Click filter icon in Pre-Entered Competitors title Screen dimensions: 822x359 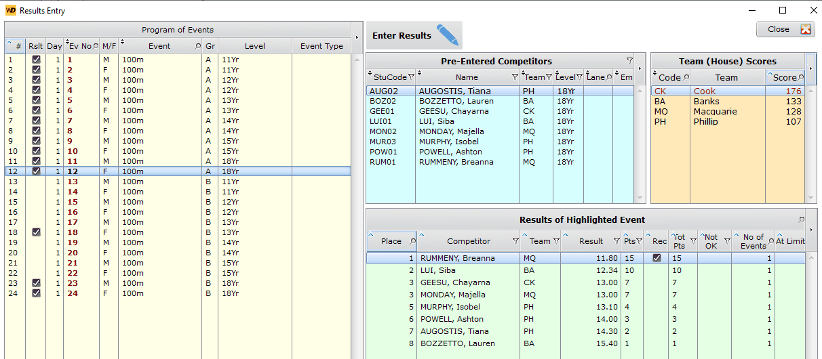629,61
